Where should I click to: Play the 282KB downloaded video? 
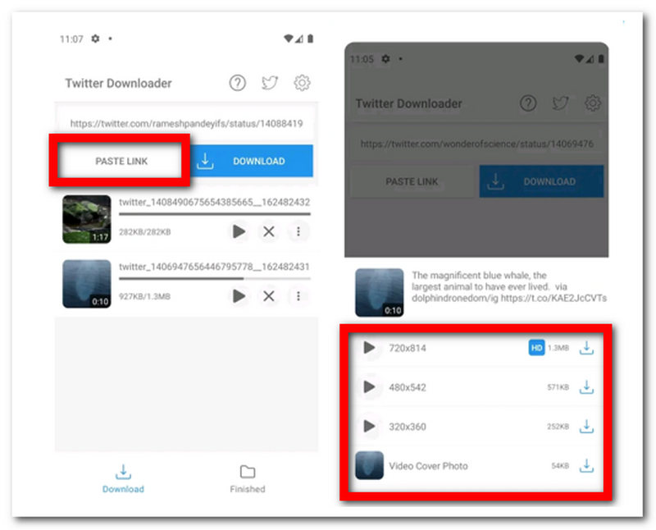239,231
